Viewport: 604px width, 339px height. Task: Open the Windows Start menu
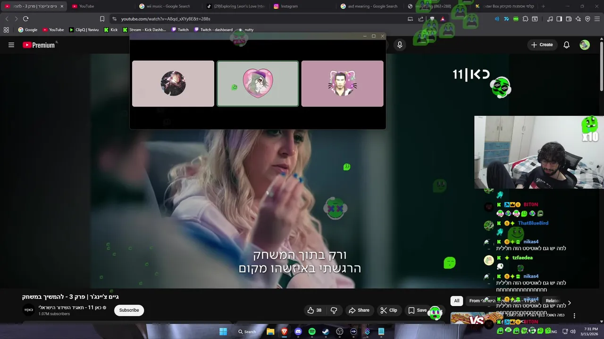coord(223,331)
